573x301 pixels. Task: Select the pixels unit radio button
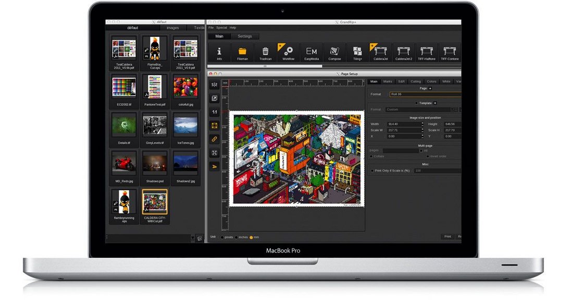click(x=222, y=237)
